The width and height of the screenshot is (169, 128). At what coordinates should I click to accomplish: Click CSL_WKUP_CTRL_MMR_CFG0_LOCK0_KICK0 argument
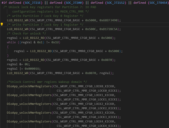(83, 86)
